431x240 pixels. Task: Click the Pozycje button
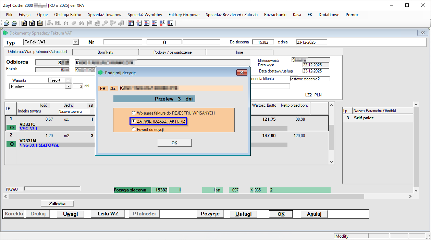point(210,214)
